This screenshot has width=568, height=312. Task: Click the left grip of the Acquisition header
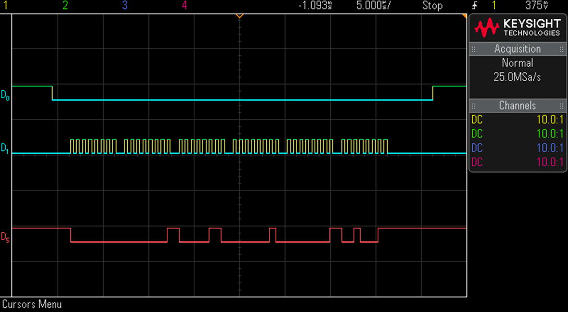tap(474, 49)
